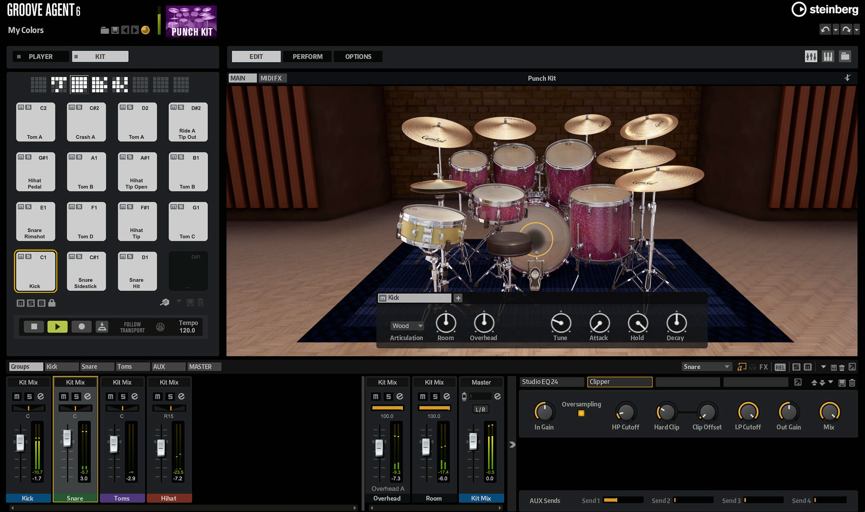Toggle Clipper Oversampling switch
The width and height of the screenshot is (865, 512).
[581, 413]
